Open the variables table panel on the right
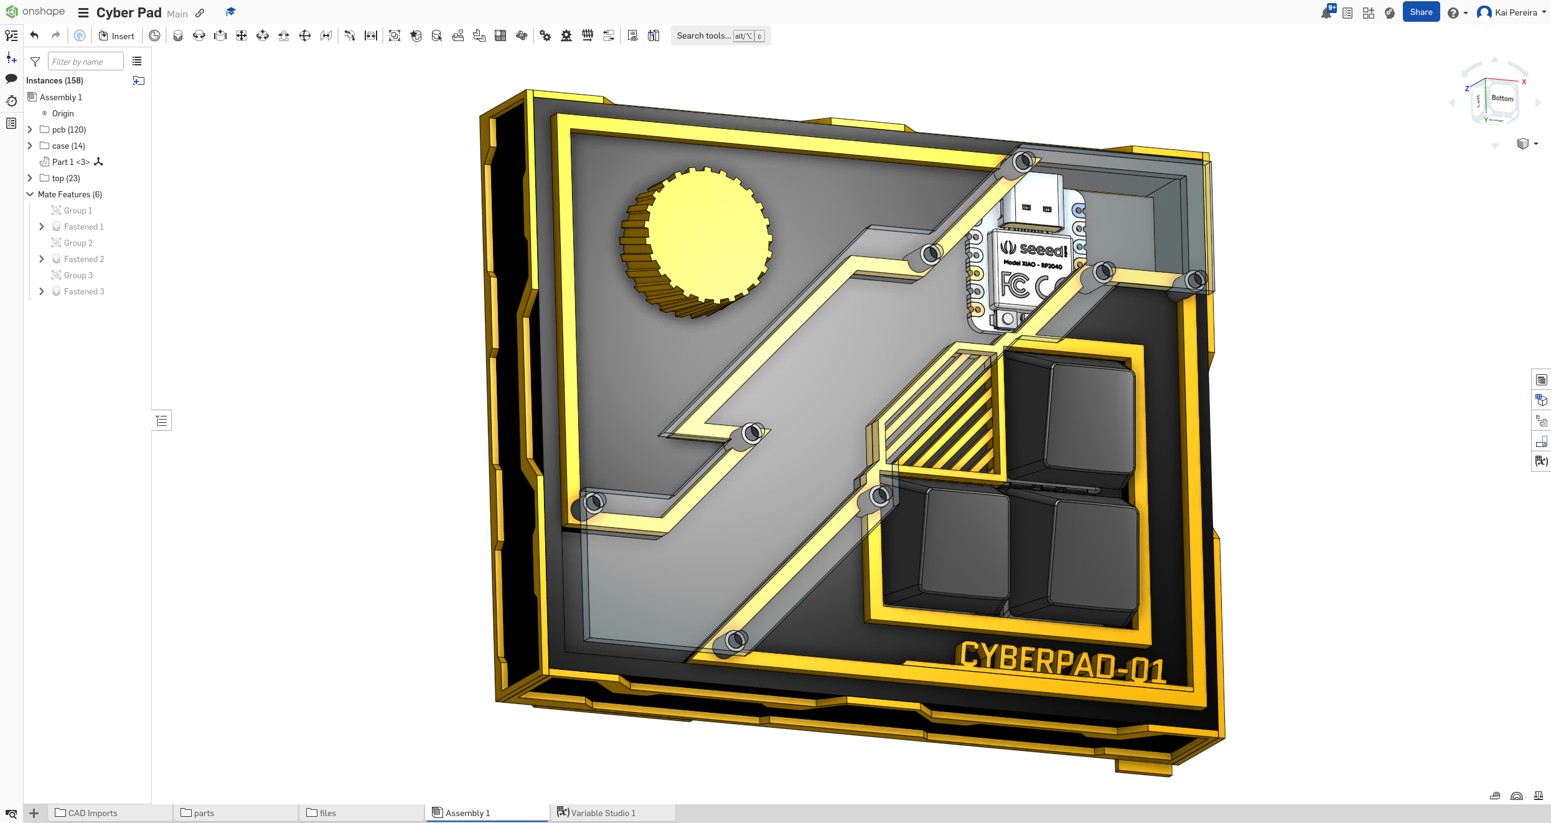Viewport: 1551px width, 823px height. (1542, 461)
